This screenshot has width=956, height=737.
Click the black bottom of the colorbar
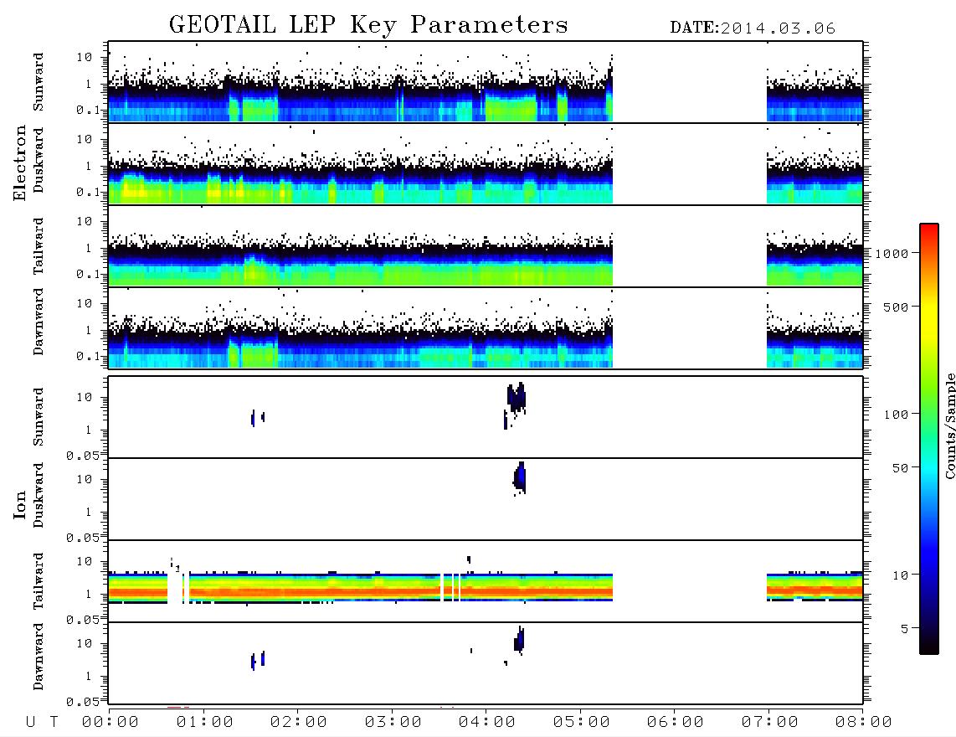[x=928, y=647]
